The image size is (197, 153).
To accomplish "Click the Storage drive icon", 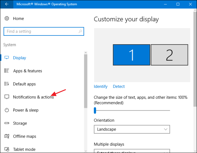I will pos(7,123).
